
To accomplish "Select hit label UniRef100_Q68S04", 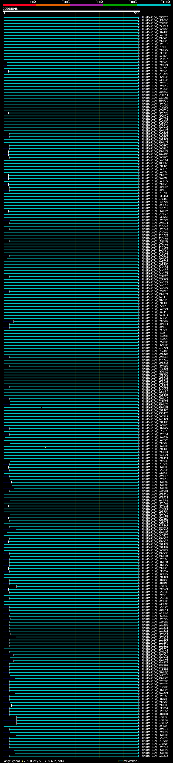I will (155, 125).
